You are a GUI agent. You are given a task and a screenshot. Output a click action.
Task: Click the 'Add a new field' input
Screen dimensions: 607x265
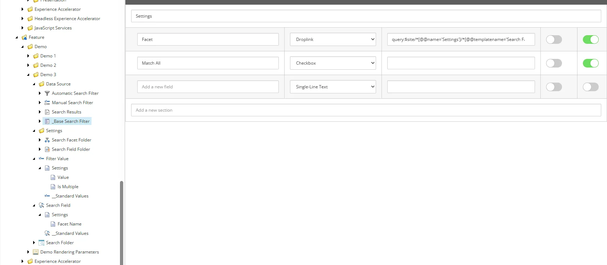[x=208, y=87]
